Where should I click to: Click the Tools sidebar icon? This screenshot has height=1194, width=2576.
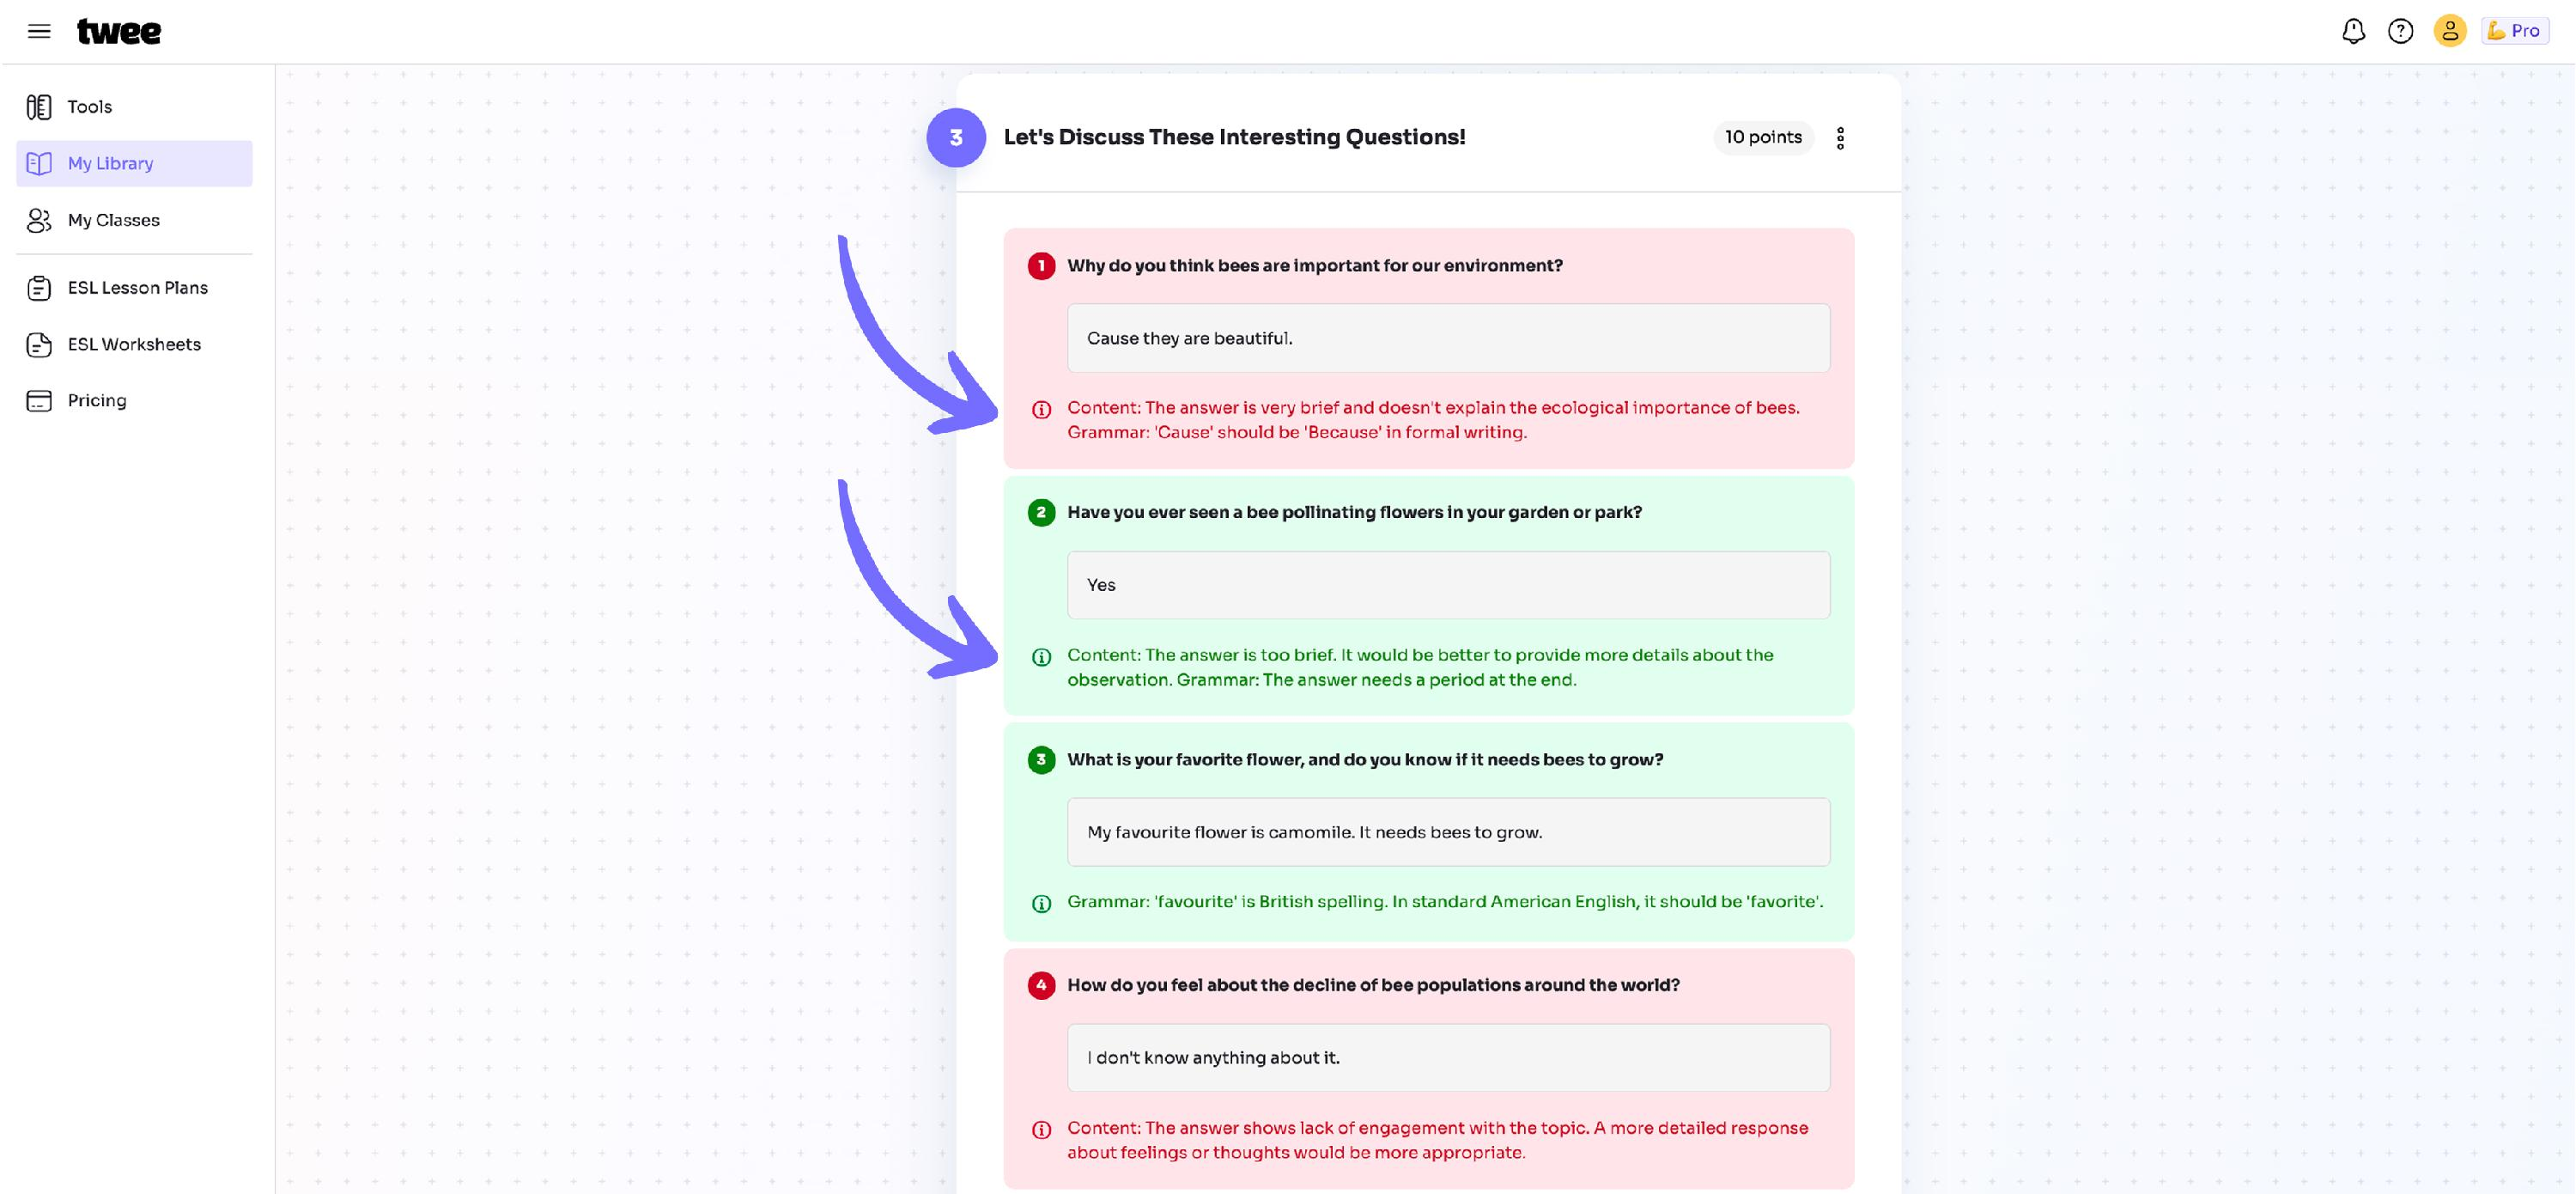click(39, 107)
